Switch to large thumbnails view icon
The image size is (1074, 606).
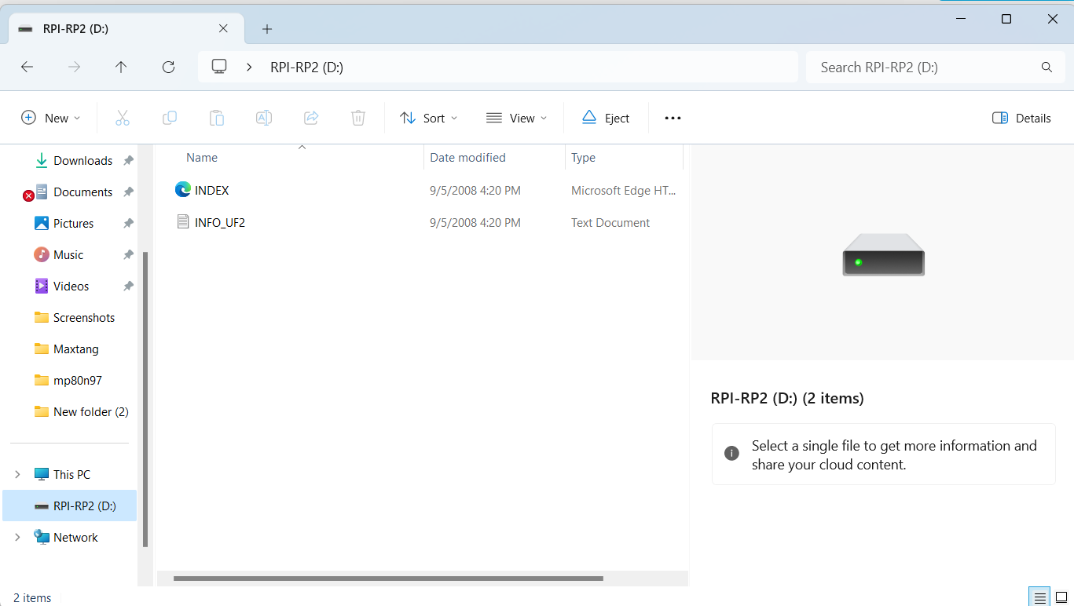[1061, 597]
